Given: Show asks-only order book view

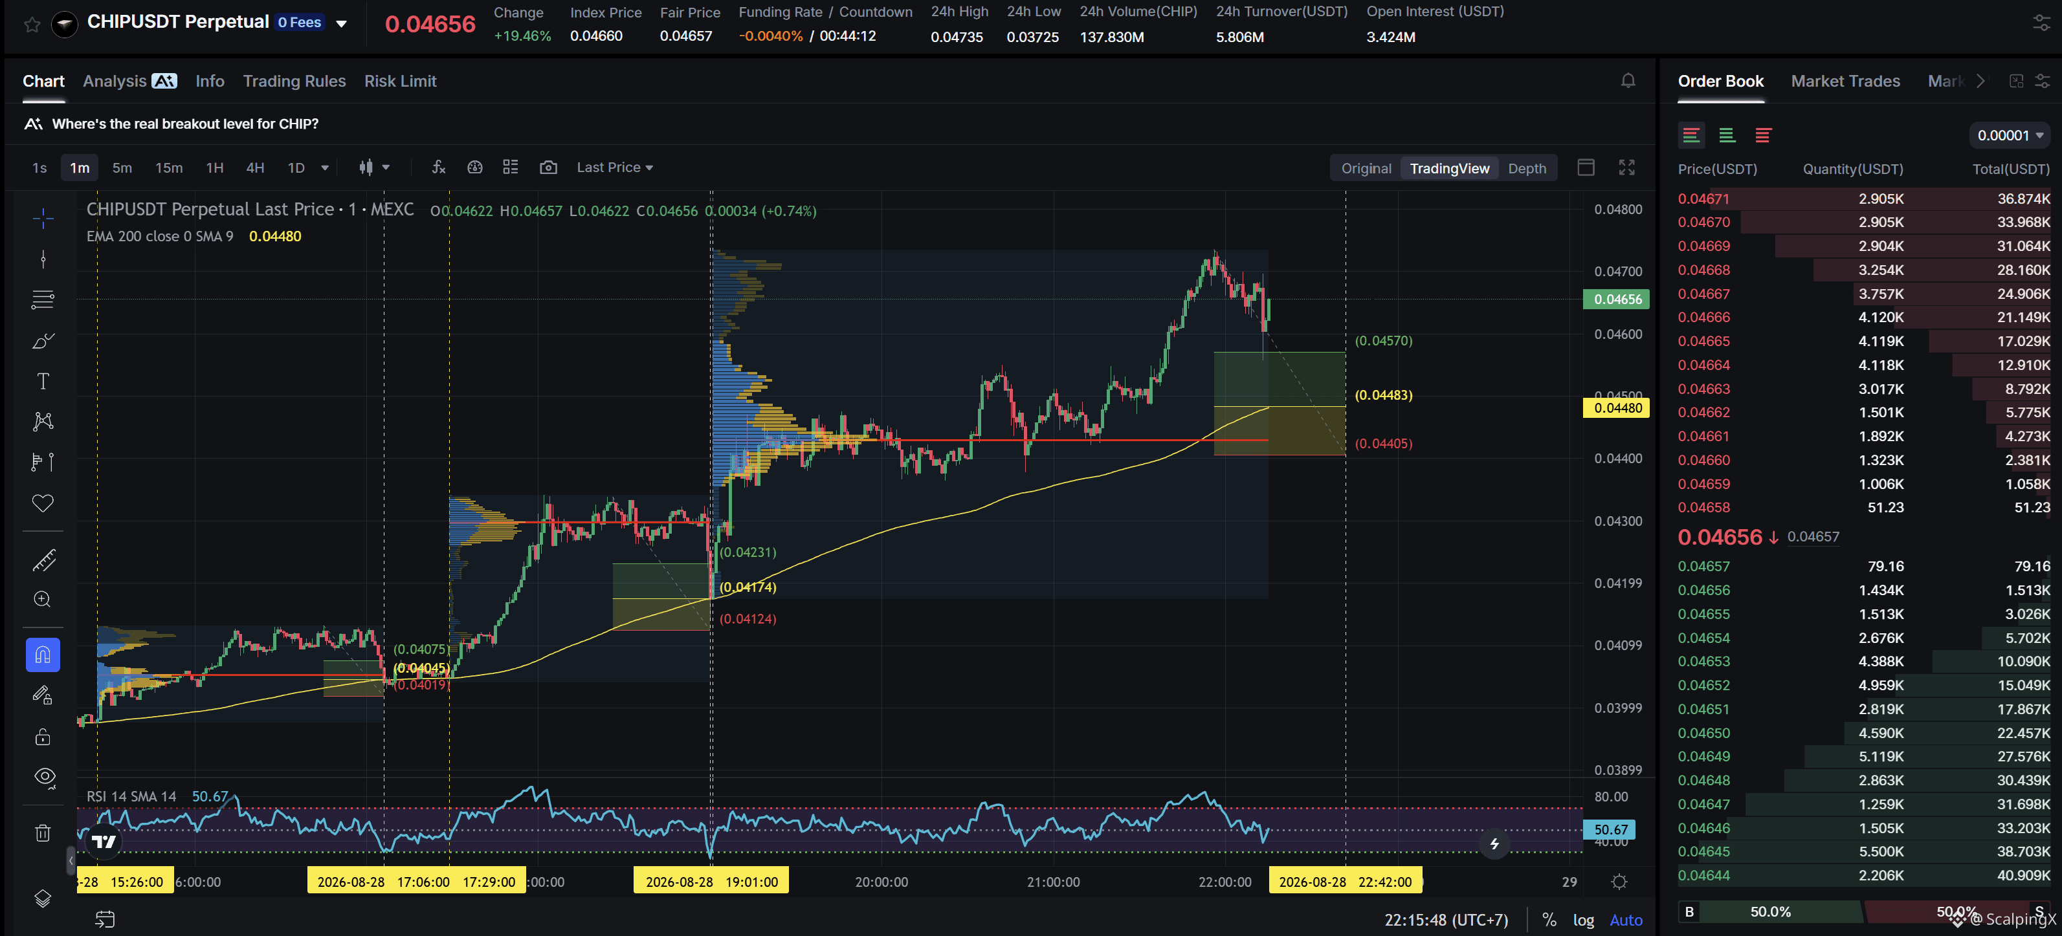Looking at the screenshot, I should (x=1762, y=135).
